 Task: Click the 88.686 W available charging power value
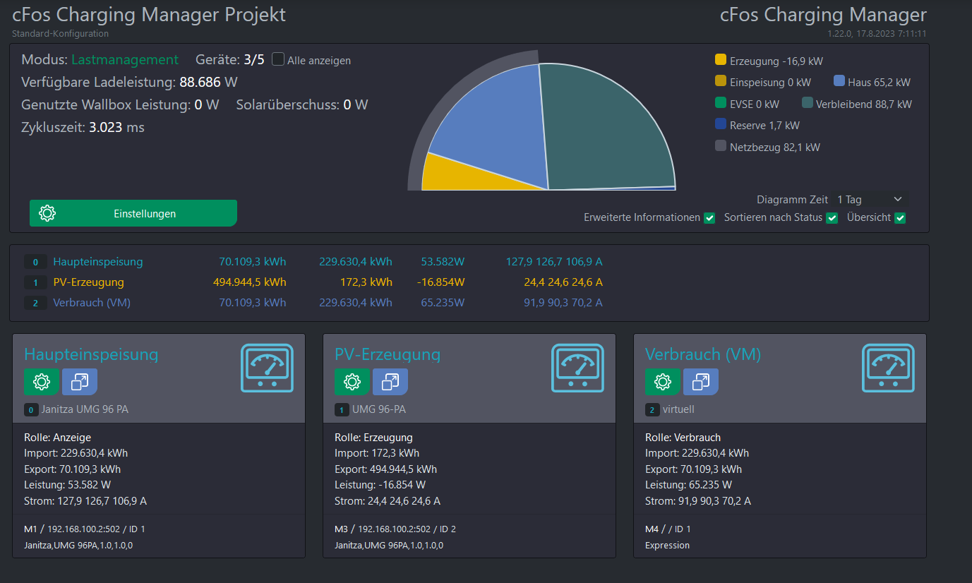point(208,83)
